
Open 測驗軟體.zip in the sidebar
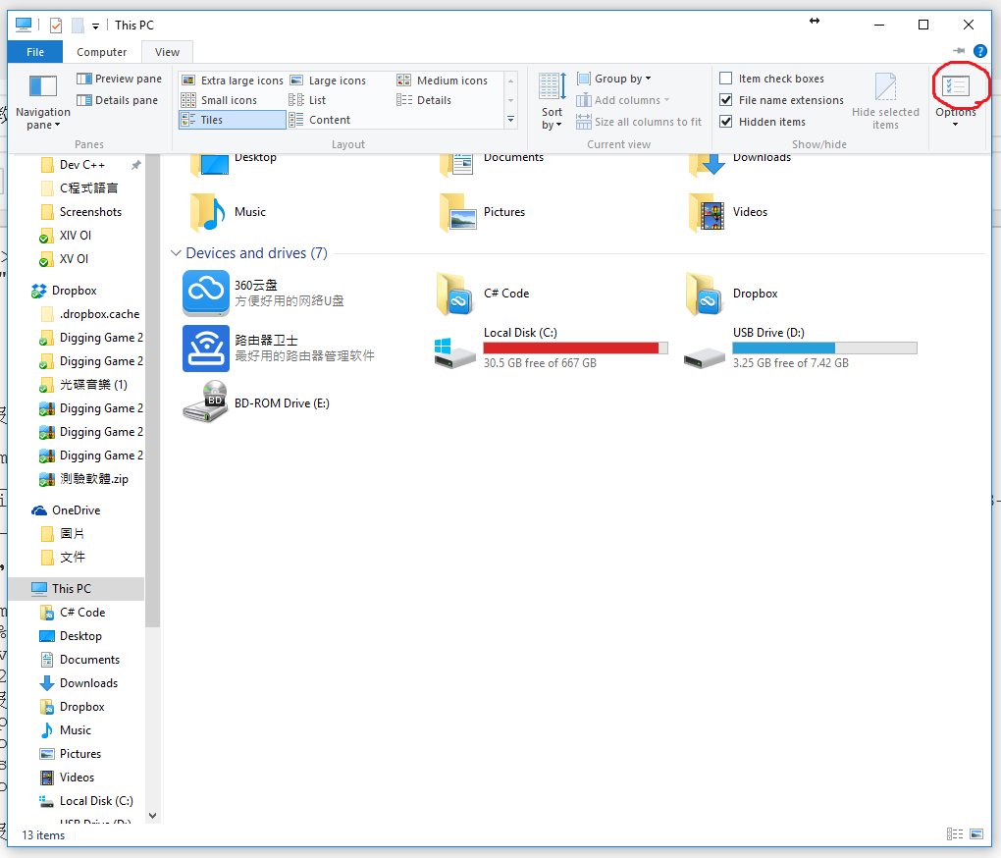93,479
